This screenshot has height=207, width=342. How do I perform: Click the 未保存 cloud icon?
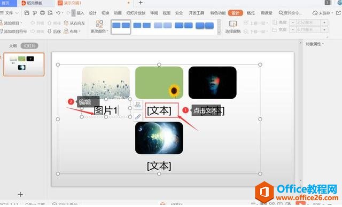tap(315, 13)
